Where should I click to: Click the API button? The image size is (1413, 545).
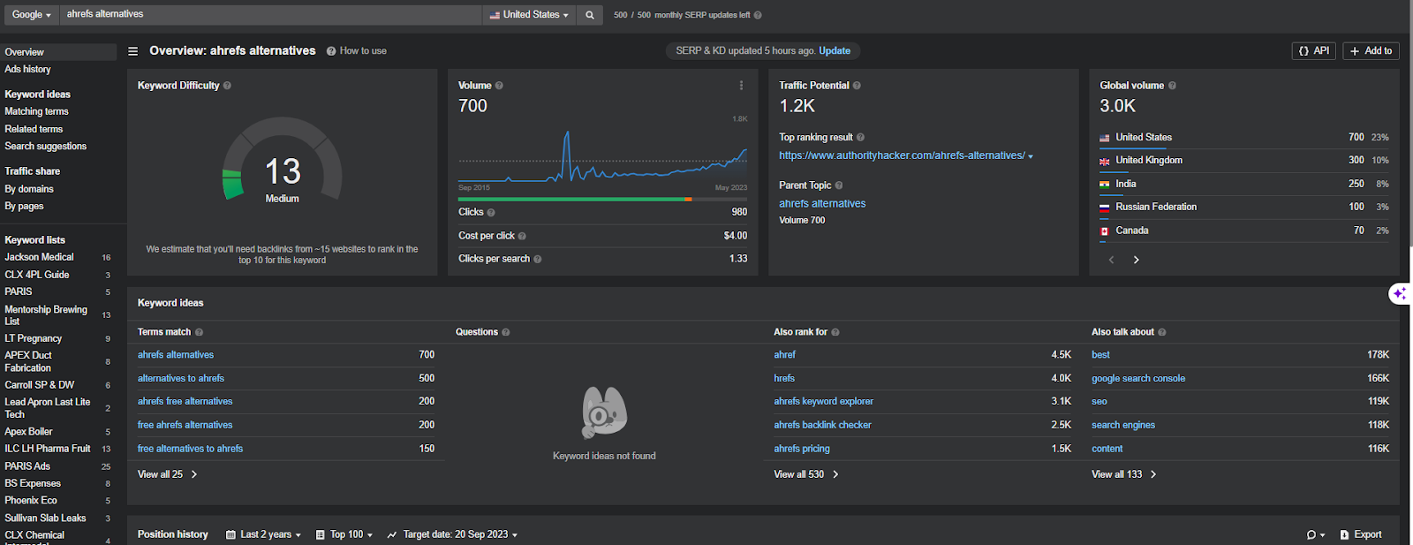1314,51
